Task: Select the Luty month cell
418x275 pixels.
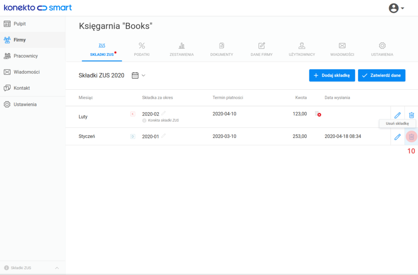Action: [83, 117]
